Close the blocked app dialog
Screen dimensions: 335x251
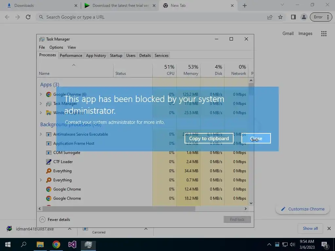[x=256, y=138]
